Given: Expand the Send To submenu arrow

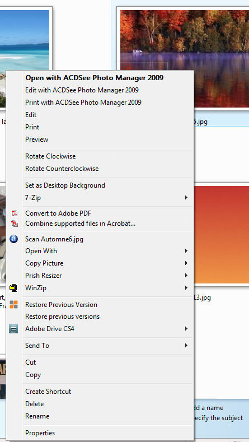Looking at the screenshot, I should (186, 345).
